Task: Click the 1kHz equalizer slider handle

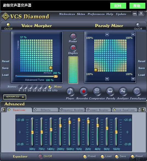Action: pyautogui.click(x=79, y=120)
